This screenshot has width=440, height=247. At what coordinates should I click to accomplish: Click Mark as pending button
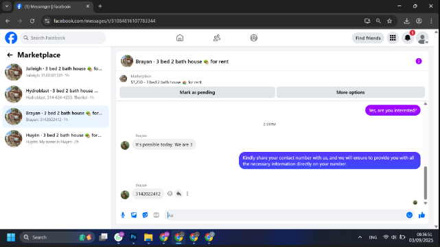pos(197,92)
